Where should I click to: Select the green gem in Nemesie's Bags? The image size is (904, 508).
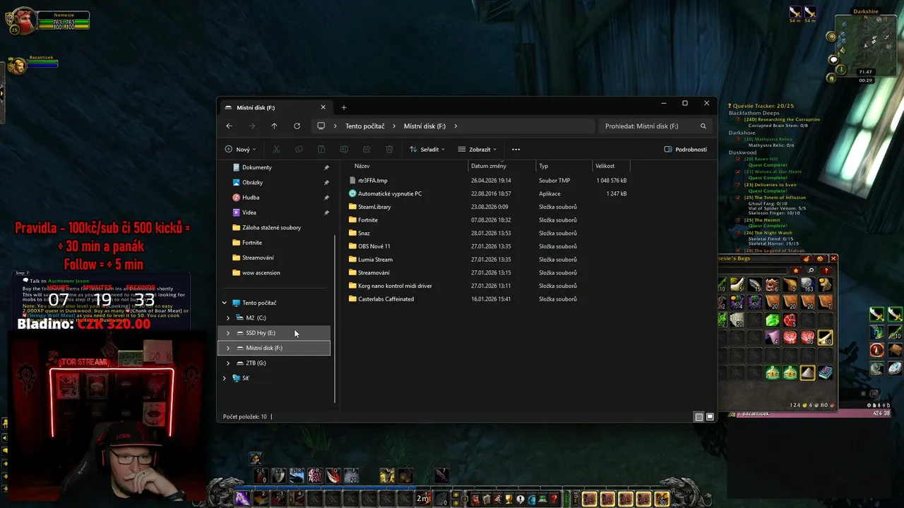coord(773,320)
